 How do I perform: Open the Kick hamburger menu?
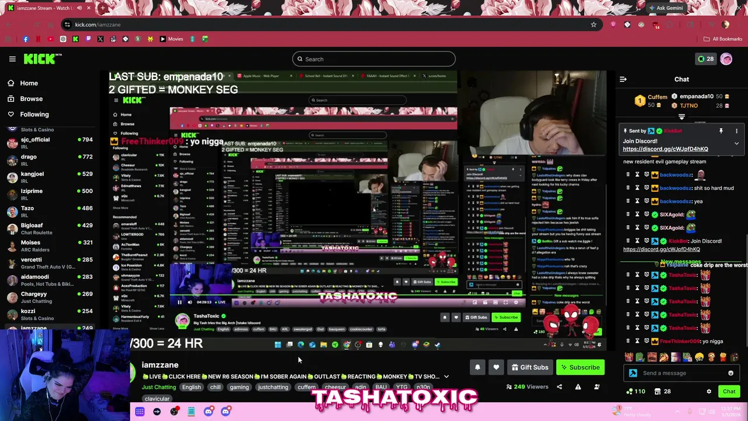tap(12, 59)
